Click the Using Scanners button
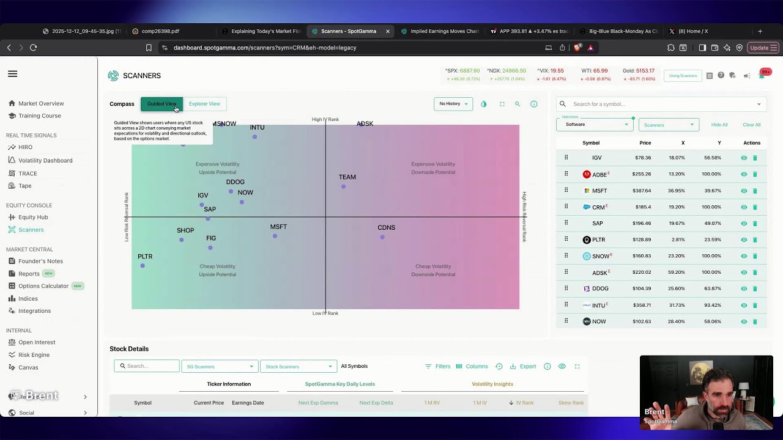783x440 pixels. pos(683,76)
